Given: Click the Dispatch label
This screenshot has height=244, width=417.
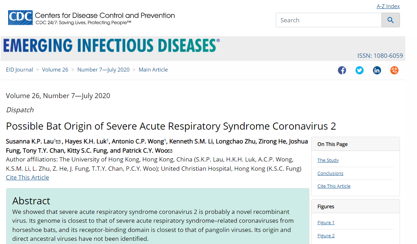Looking at the screenshot, I should (x=20, y=110).
